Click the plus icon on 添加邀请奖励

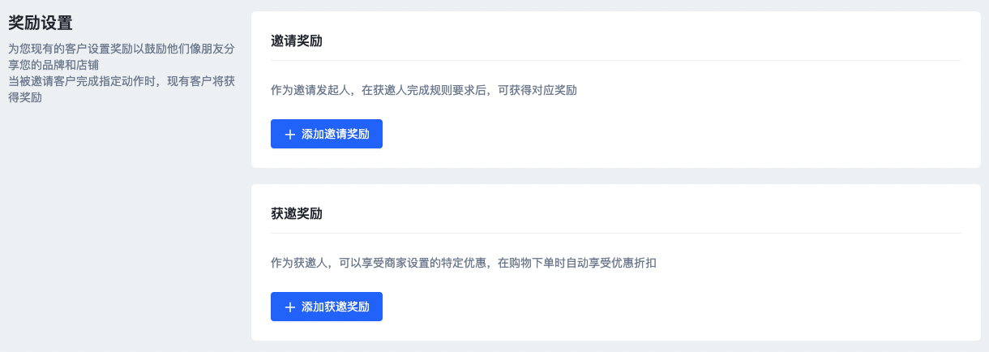290,135
